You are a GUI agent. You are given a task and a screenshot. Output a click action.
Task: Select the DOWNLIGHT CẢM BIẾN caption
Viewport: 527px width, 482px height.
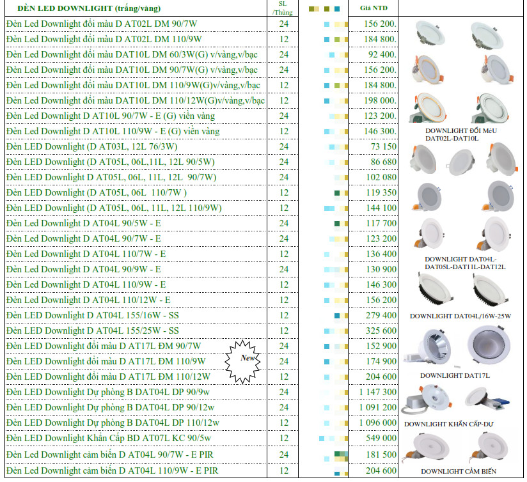click(x=458, y=472)
